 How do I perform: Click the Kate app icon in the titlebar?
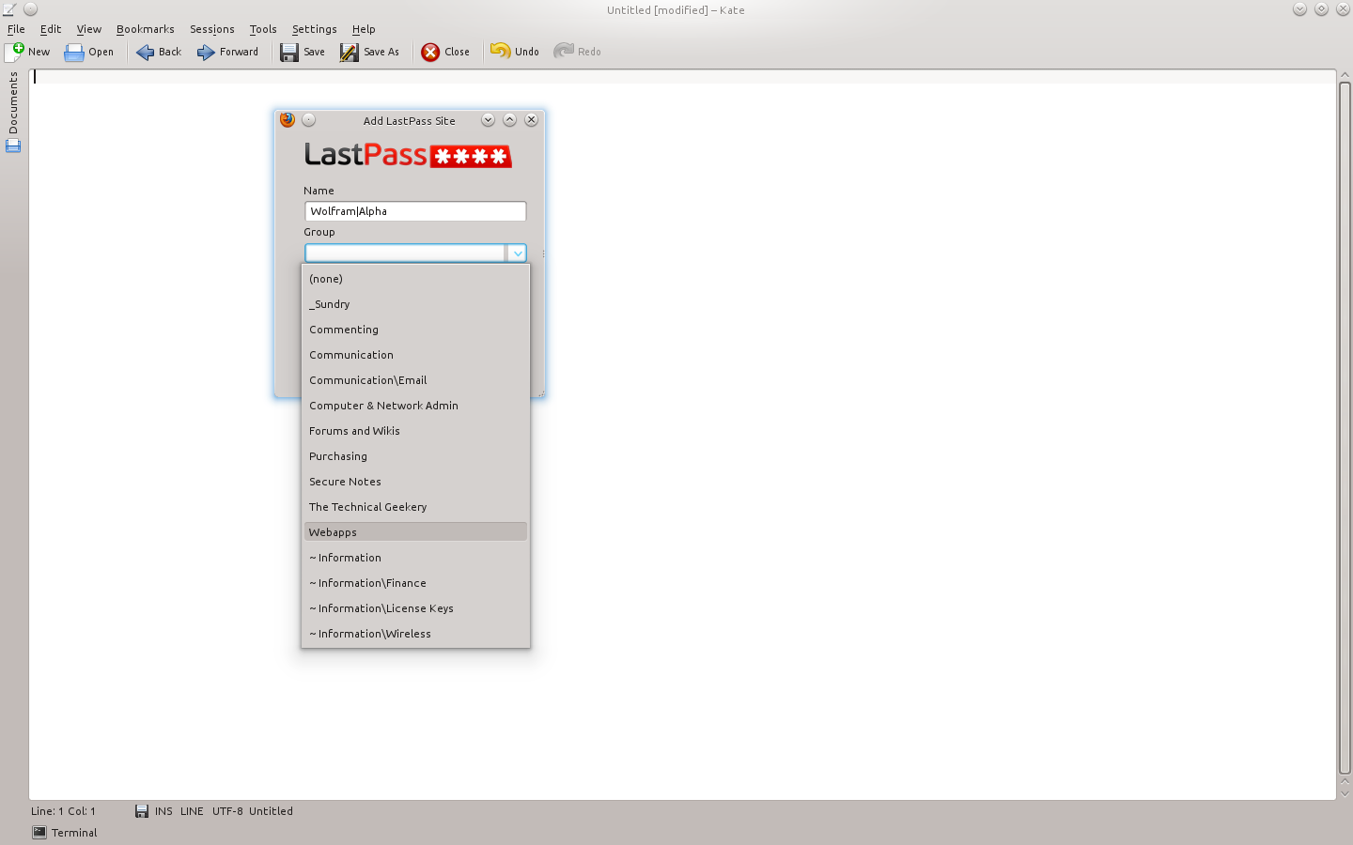point(9,9)
